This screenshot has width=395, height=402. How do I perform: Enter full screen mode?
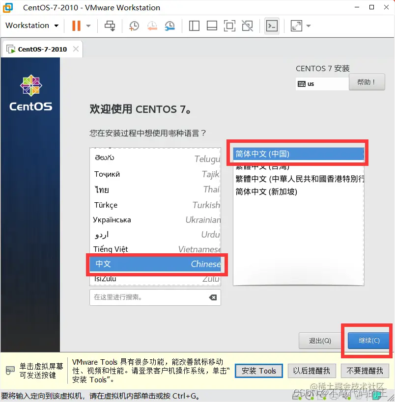(x=229, y=26)
